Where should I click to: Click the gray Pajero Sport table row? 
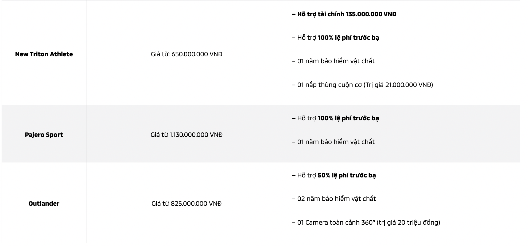click(x=261, y=134)
